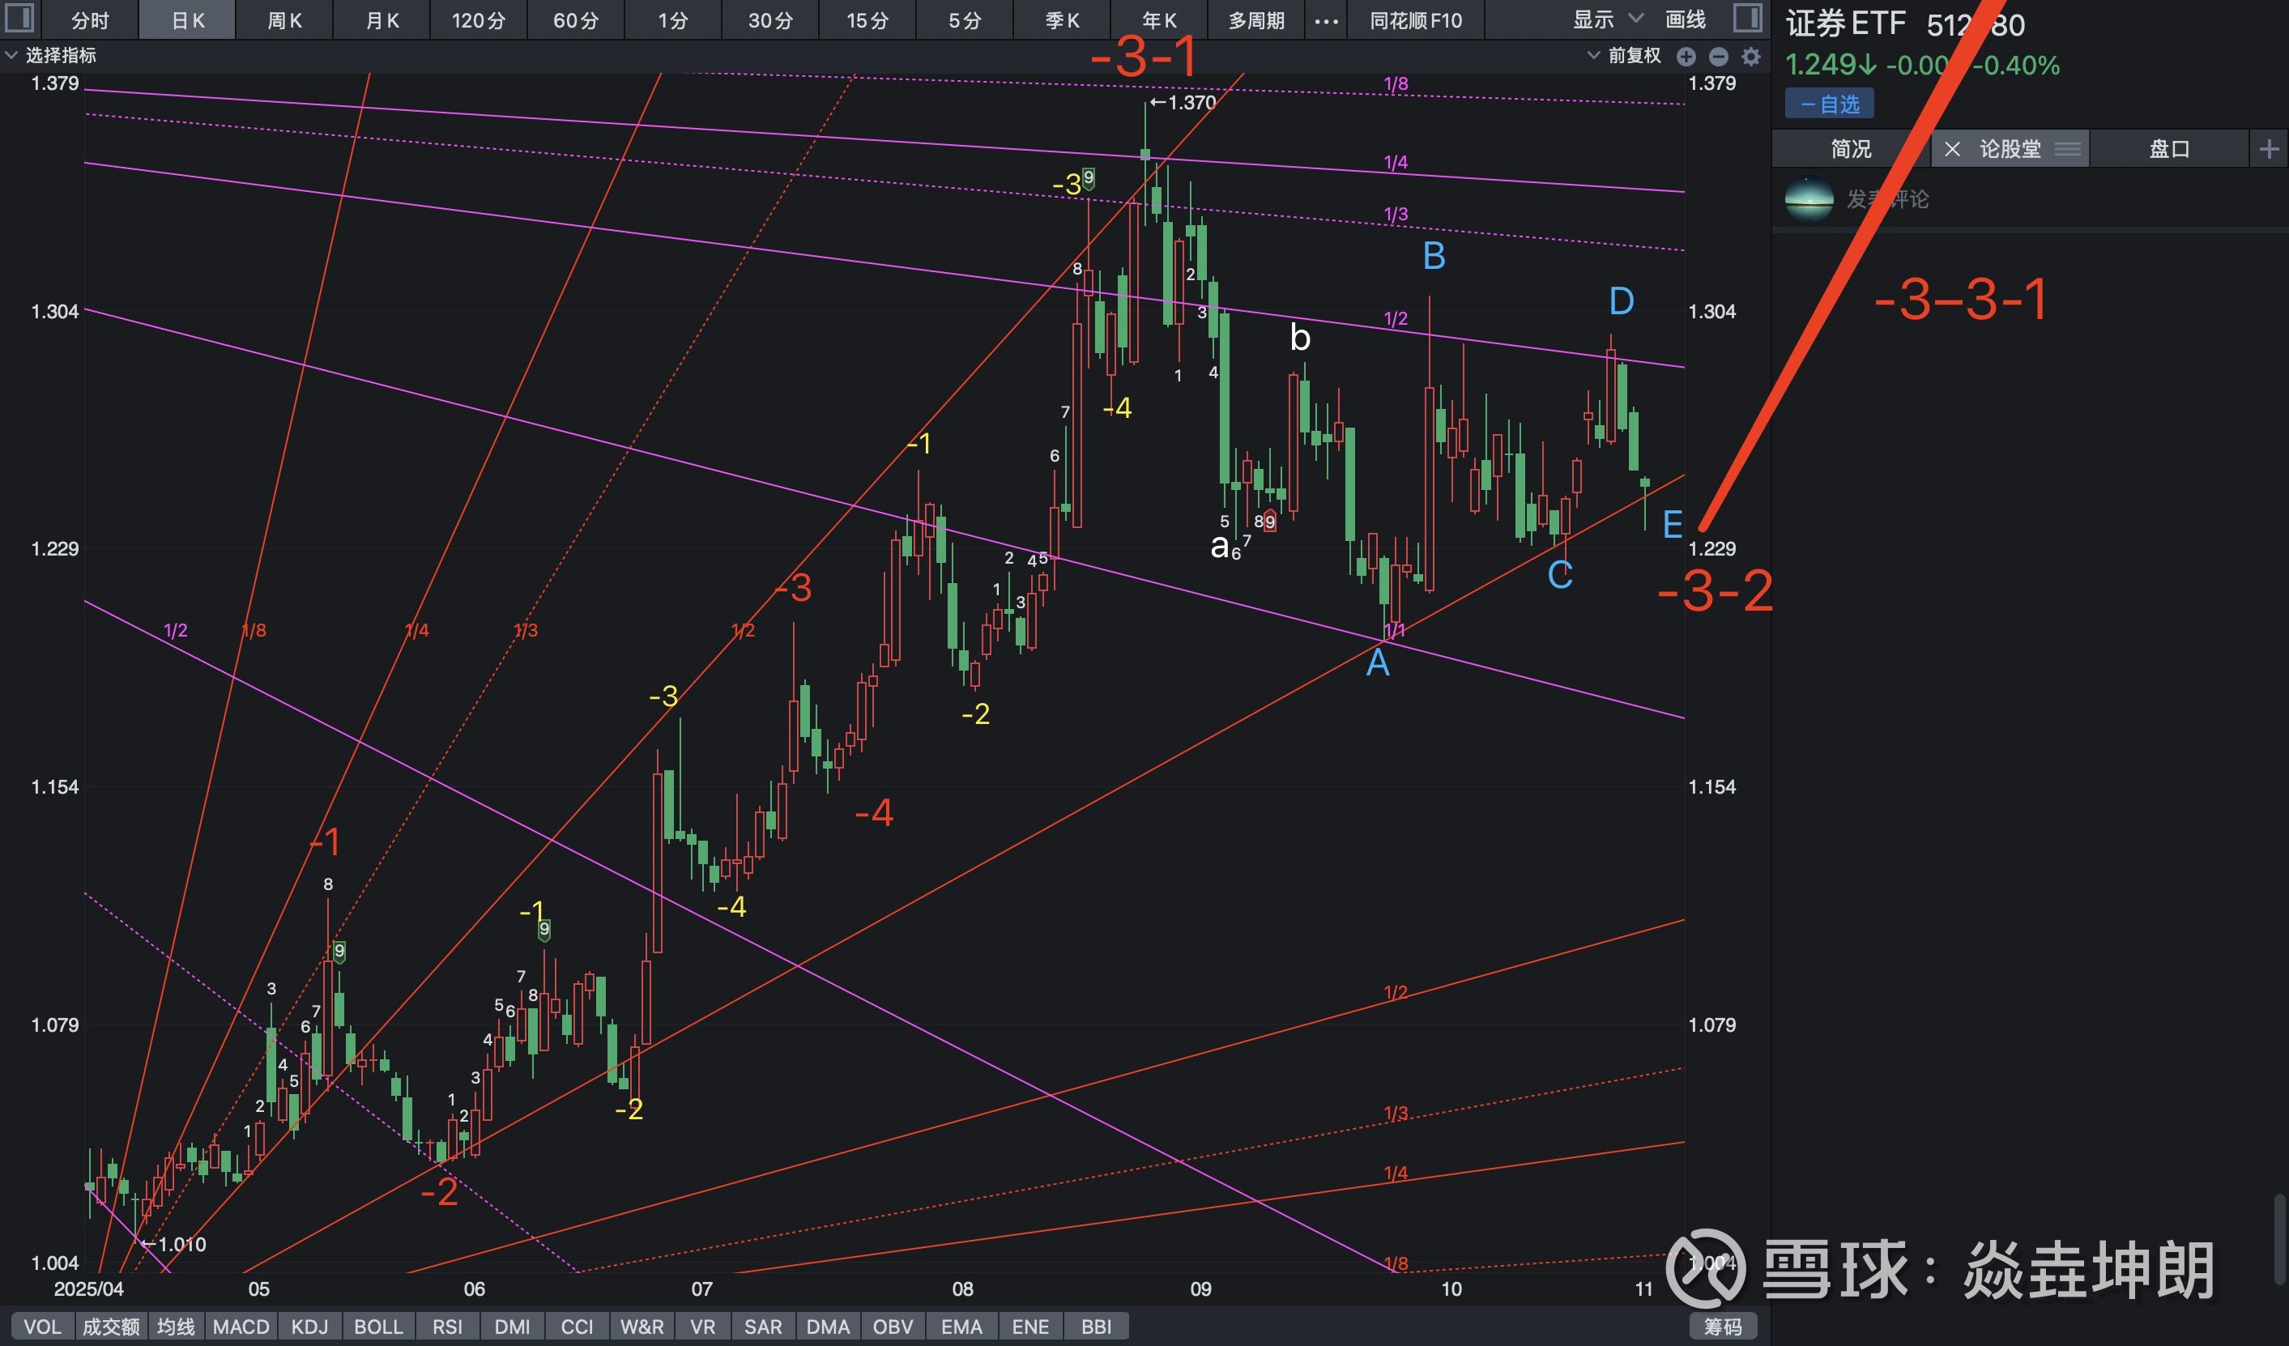Toggle the MACD indicator
Viewport: 2289px width, 1346px height.
[241, 1326]
